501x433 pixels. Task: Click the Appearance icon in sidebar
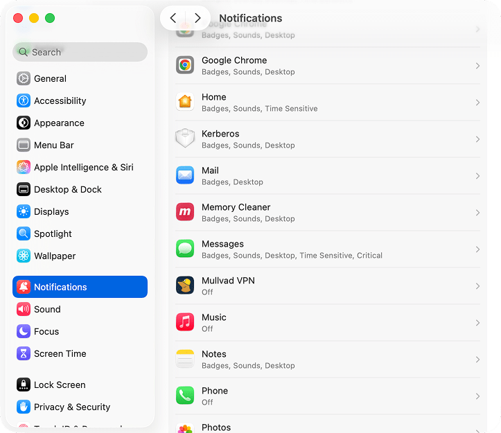coord(24,123)
